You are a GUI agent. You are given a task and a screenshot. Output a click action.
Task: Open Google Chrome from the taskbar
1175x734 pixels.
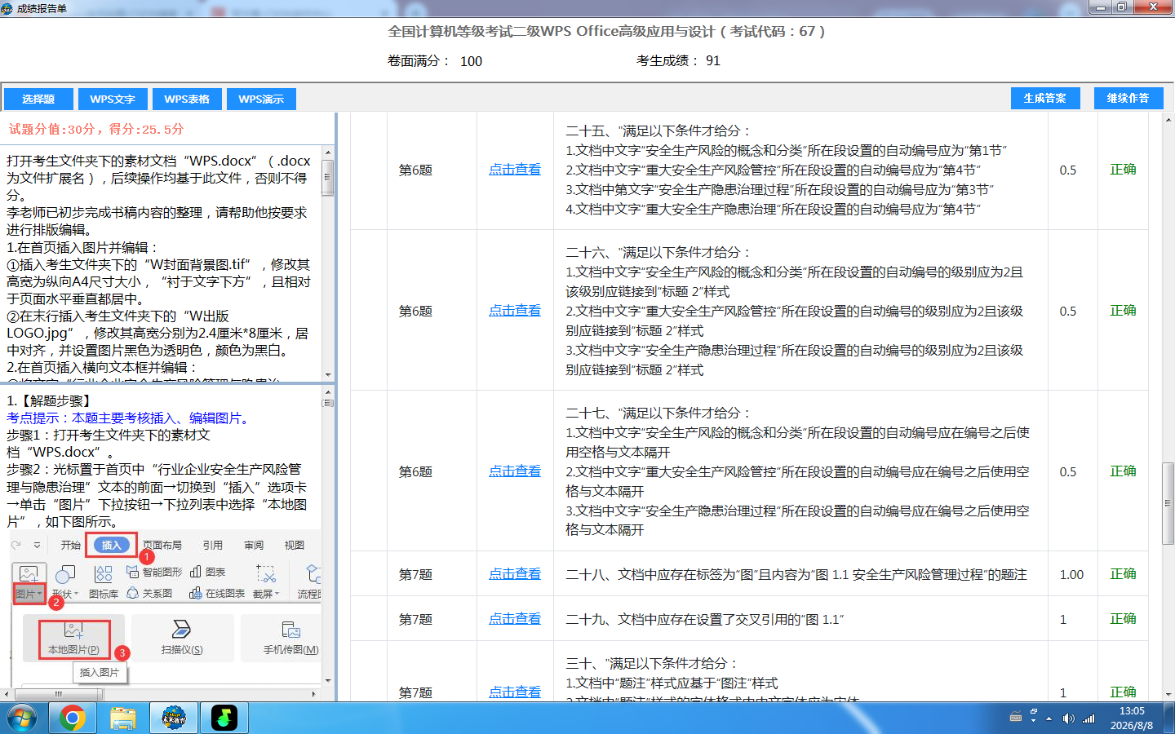click(x=72, y=718)
